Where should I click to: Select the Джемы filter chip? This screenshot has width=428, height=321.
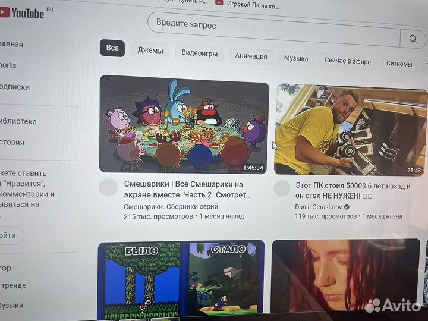tap(150, 51)
